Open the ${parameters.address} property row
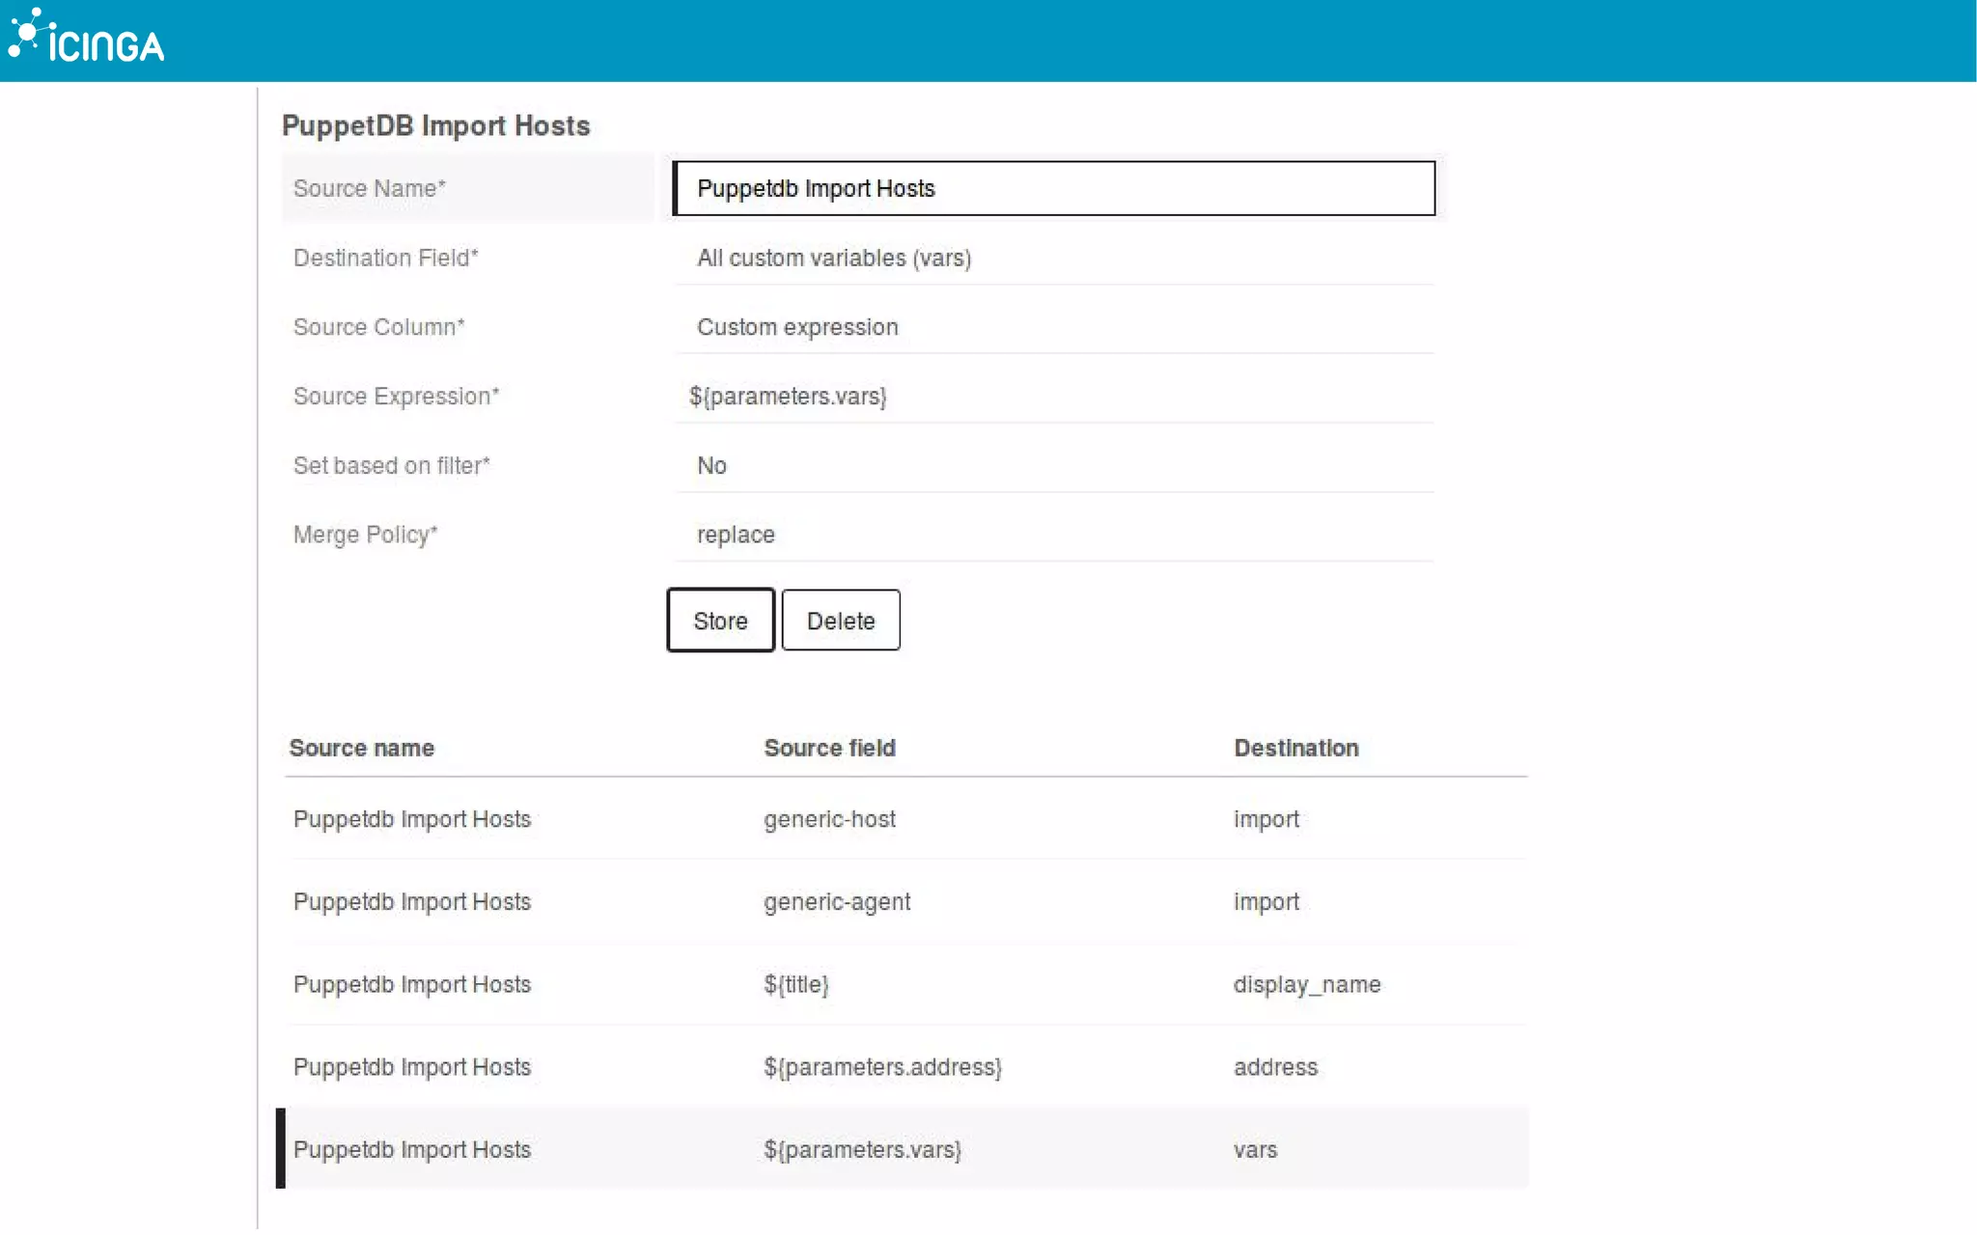The width and height of the screenshot is (1977, 1235). click(881, 1067)
